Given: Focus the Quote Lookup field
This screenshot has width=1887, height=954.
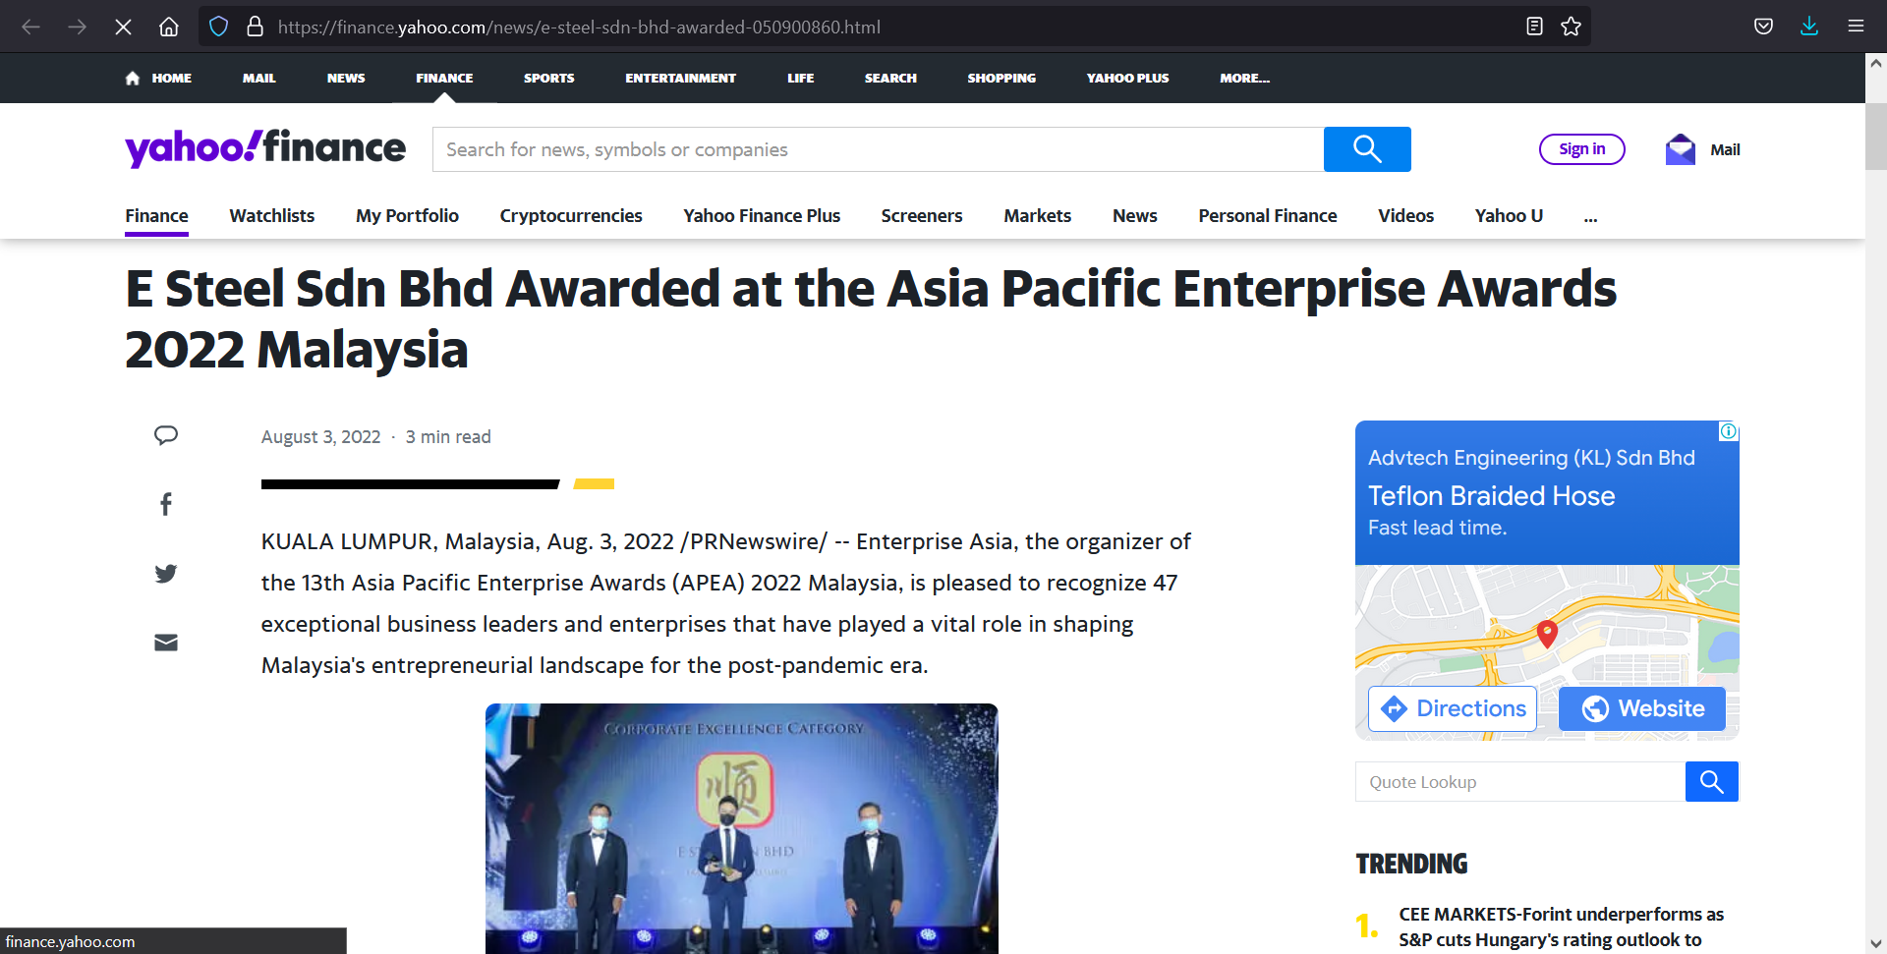Looking at the screenshot, I should pos(1520,782).
